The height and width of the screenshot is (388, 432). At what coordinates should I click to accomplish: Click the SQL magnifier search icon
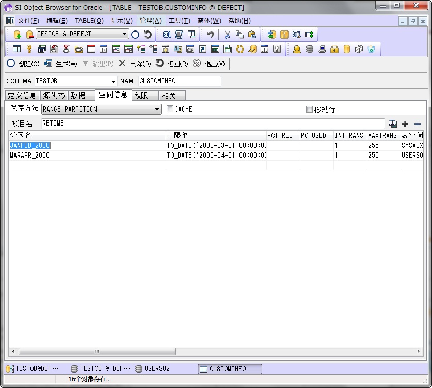click(x=296, y=35)
